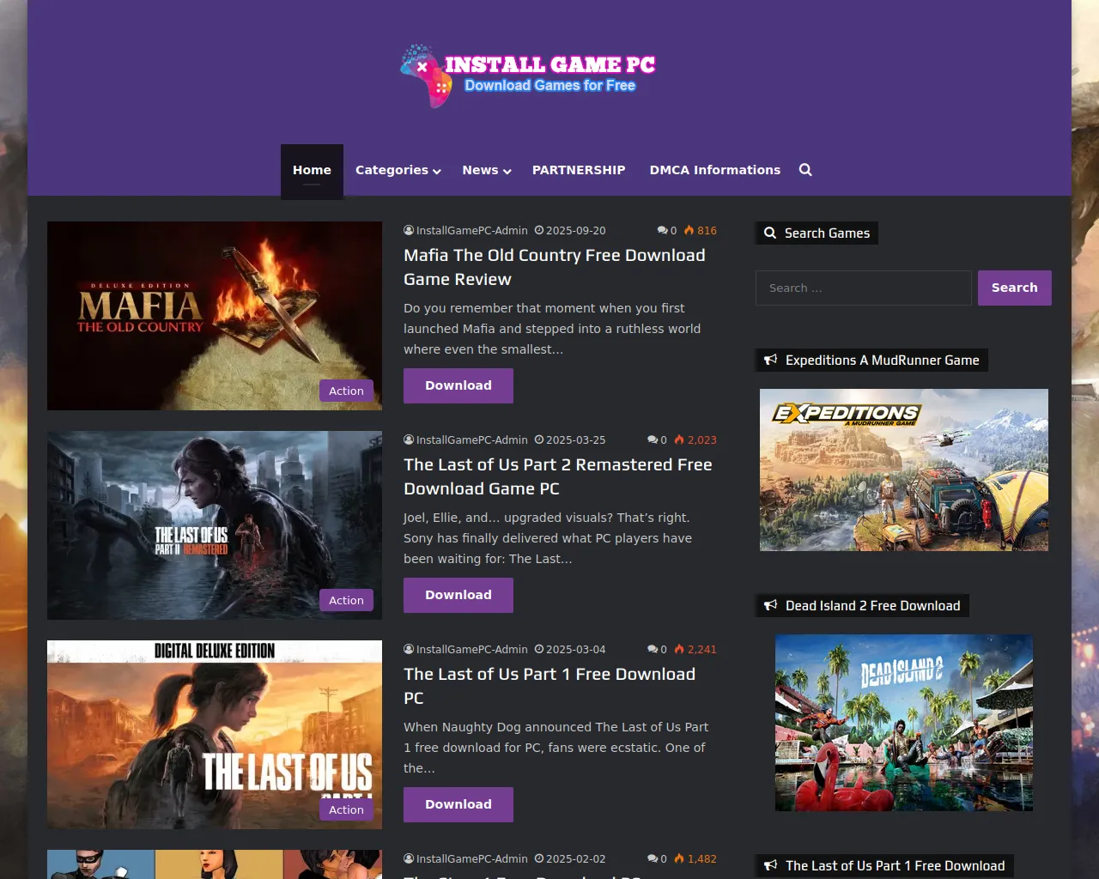The width and height of the screenshot is (1099, 879).
Task: Click the Expeditions A MudRunner Game heading
Action: [882, 360]
